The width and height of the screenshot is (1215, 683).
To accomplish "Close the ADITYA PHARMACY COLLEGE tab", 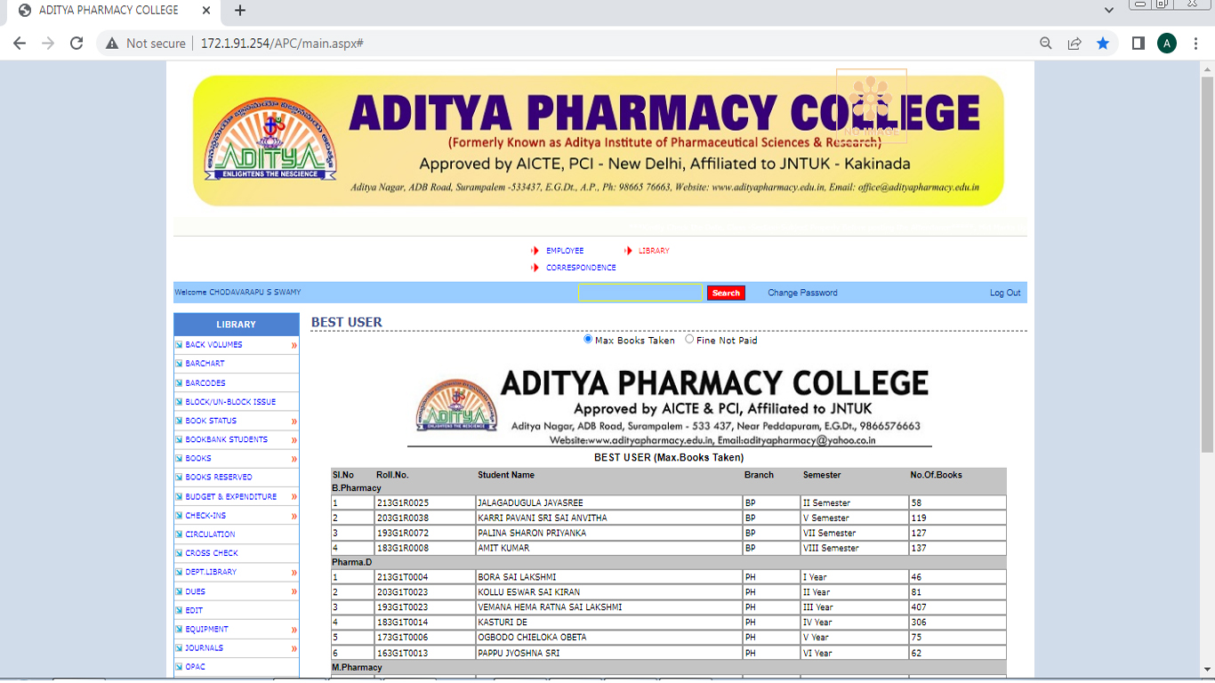I will click(206, 11).
